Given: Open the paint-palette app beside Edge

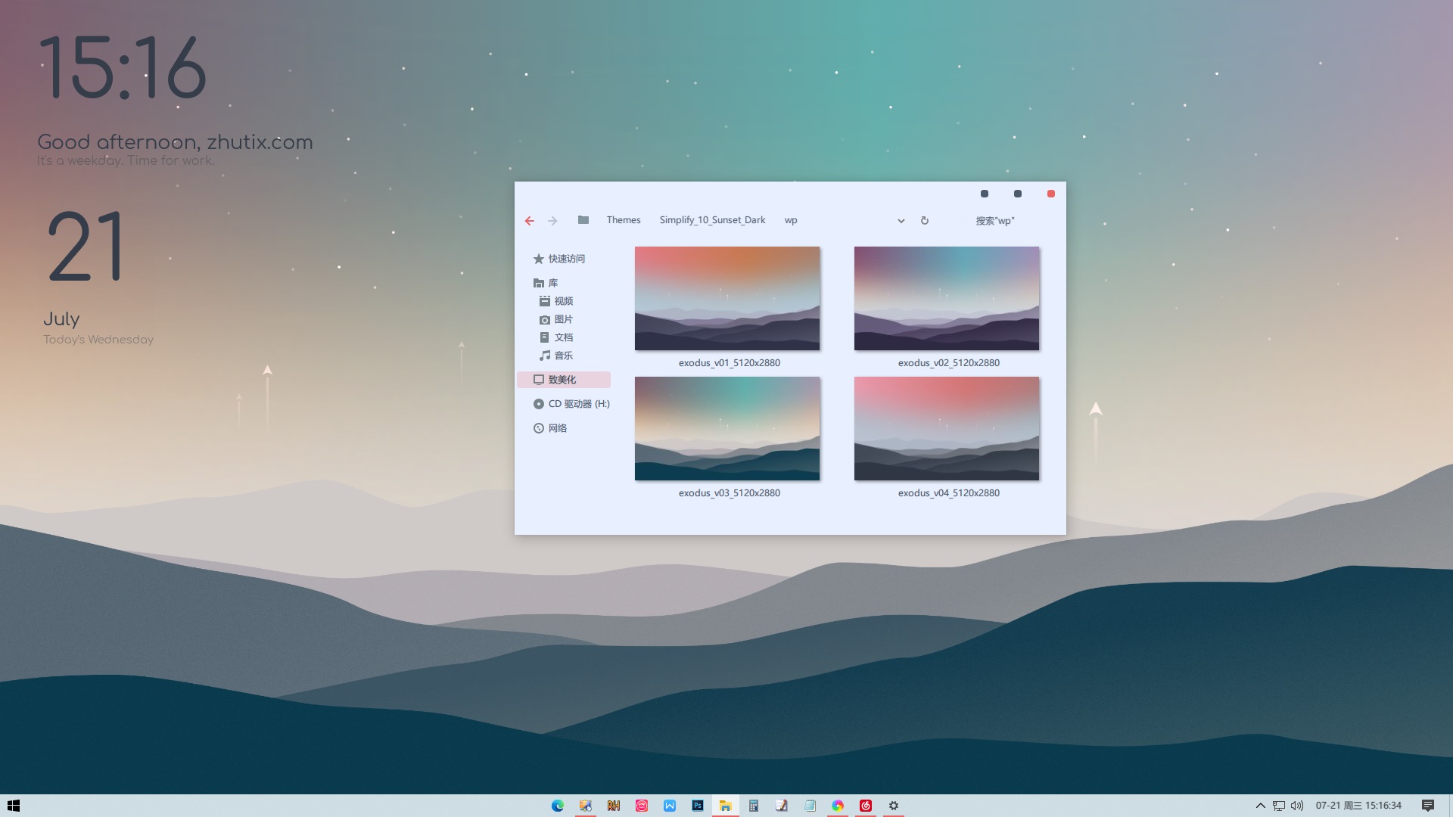Looking at the screenshot, I should point(586,806).
